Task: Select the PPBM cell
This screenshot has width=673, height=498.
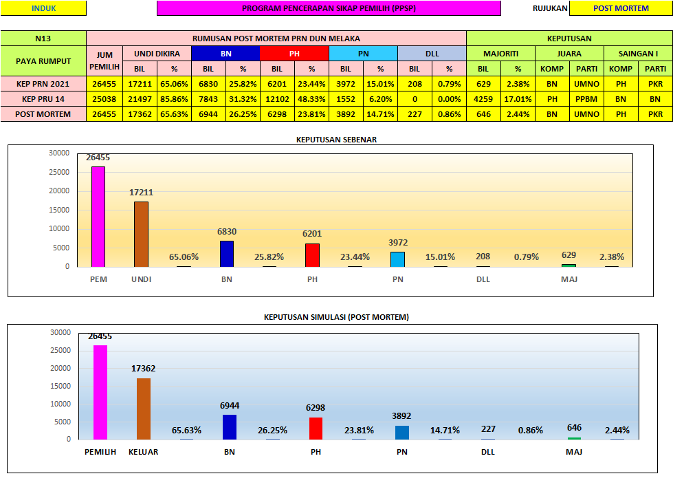Action: (x=586, y=99)
